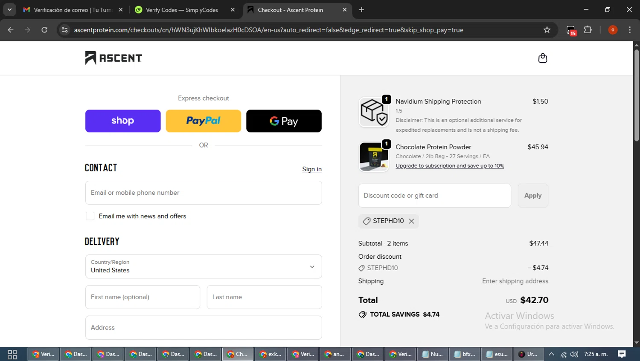The width and height of the screenshot is (640, 361).
Task: Click the Subtotal $47.44 amount
Action: pyautogui.click(x=539, y=243)
